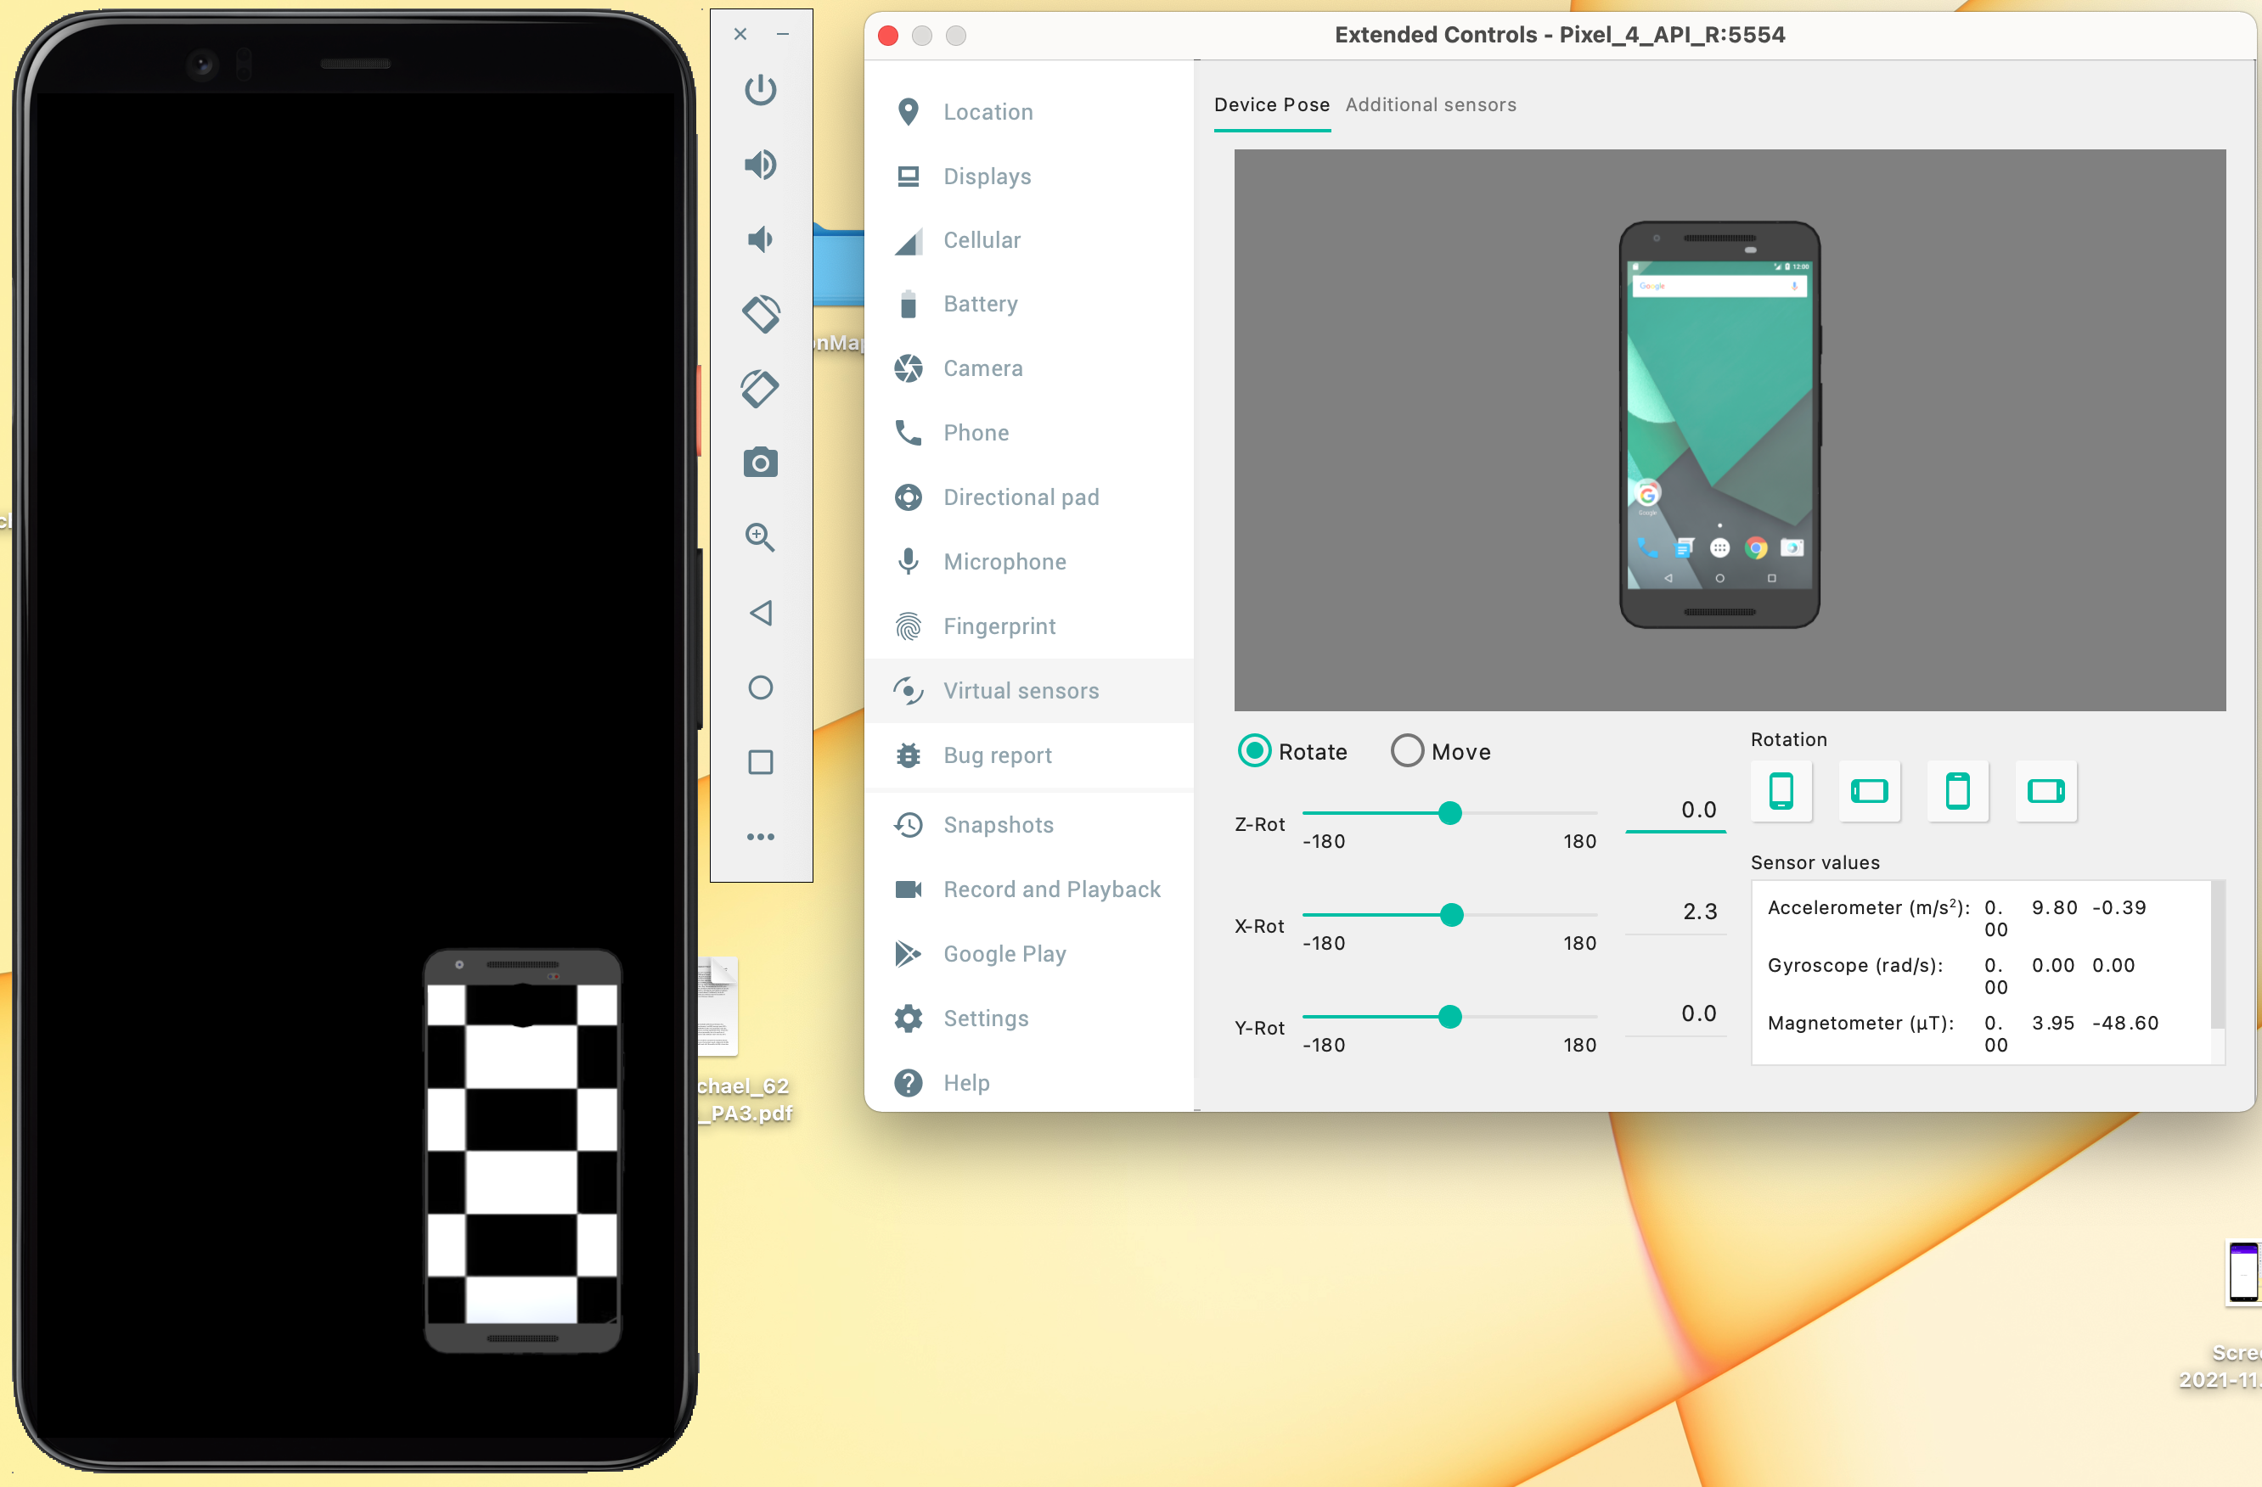This screenshot has height=1487, width=2262.
Task: Click the power button in the emulator toolbar
Action: click(759, 90)
